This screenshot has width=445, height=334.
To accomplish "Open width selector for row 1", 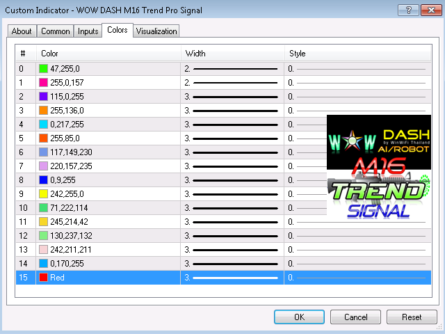I will coord(232,83).
